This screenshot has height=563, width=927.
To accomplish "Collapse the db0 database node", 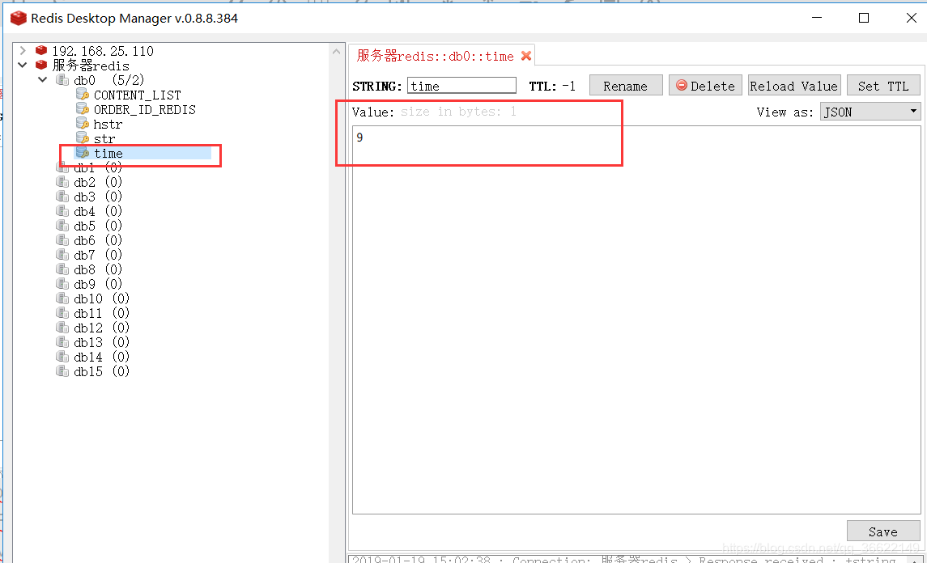I will click(43, 80).
